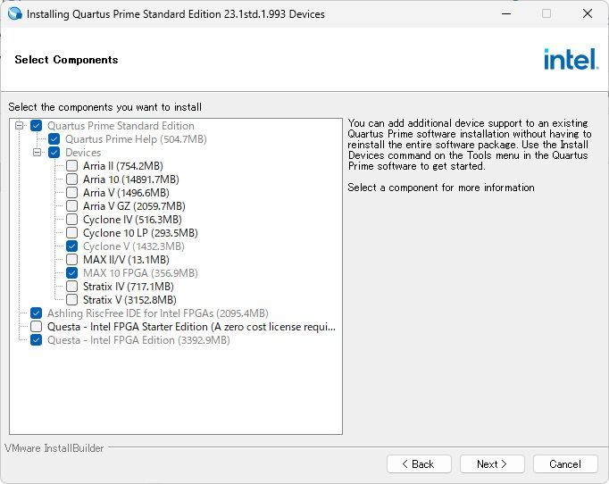
Task: Enable Cyclone IV device support checkbox
Action: coord(71,220)
